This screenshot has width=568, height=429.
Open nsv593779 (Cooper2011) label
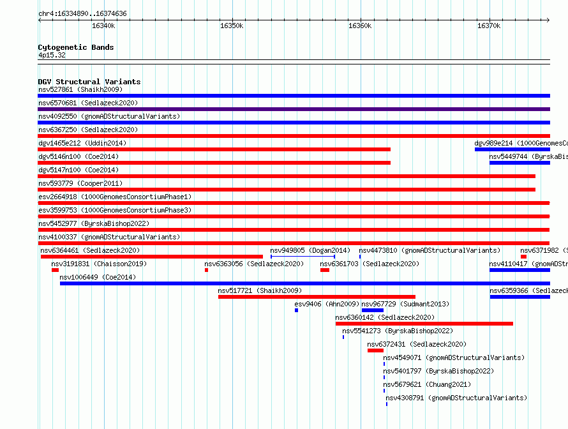(x=80, y=183)
